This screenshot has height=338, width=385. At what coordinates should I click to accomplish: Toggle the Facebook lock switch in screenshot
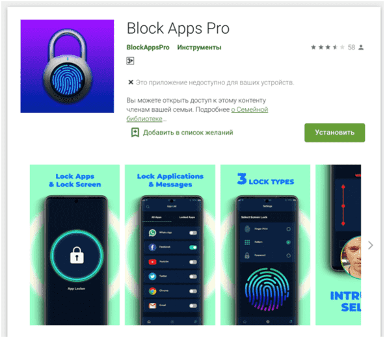pyautogui.click(x=193, y=247)
